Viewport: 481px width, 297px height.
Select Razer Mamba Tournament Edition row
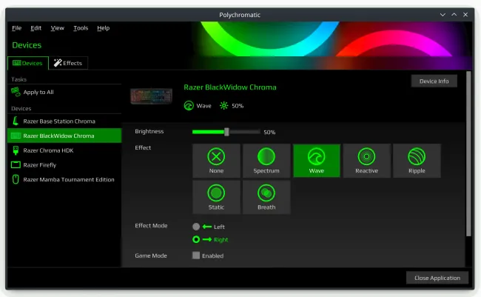(64, 179)
